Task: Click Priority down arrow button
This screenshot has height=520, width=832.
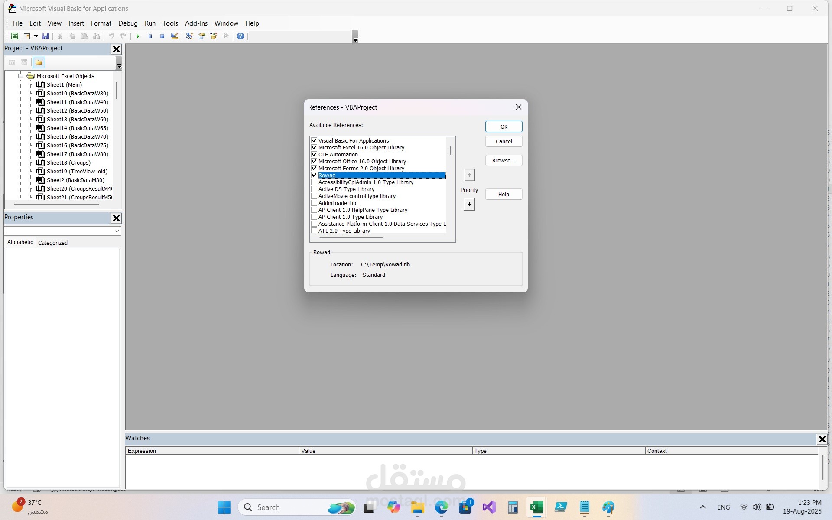Action: pyautogui.click(x=469, y=204)
